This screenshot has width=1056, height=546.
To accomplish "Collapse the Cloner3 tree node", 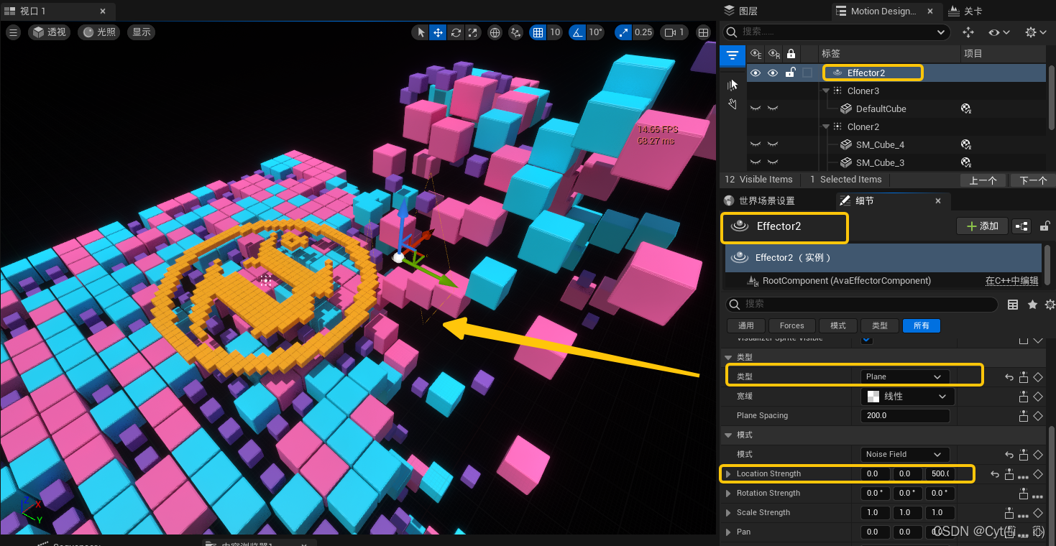I will tap(827, 91).
